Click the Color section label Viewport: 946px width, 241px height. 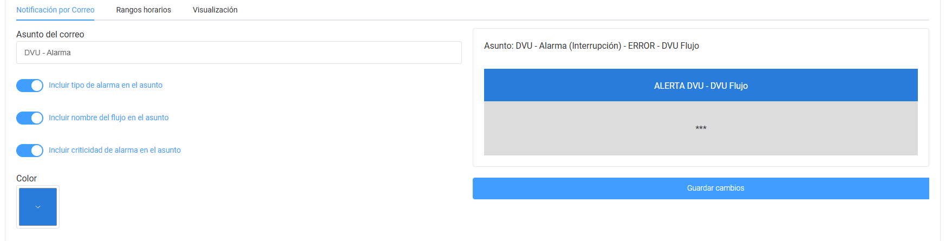coord(27,178)
